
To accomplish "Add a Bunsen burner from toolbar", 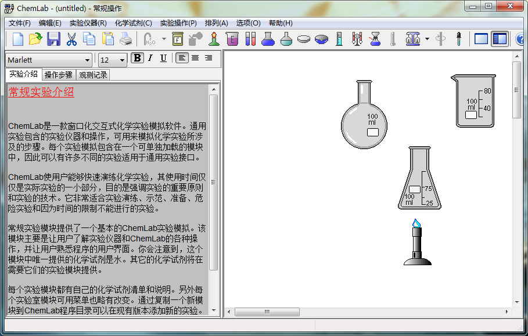I will coord(214,39).
